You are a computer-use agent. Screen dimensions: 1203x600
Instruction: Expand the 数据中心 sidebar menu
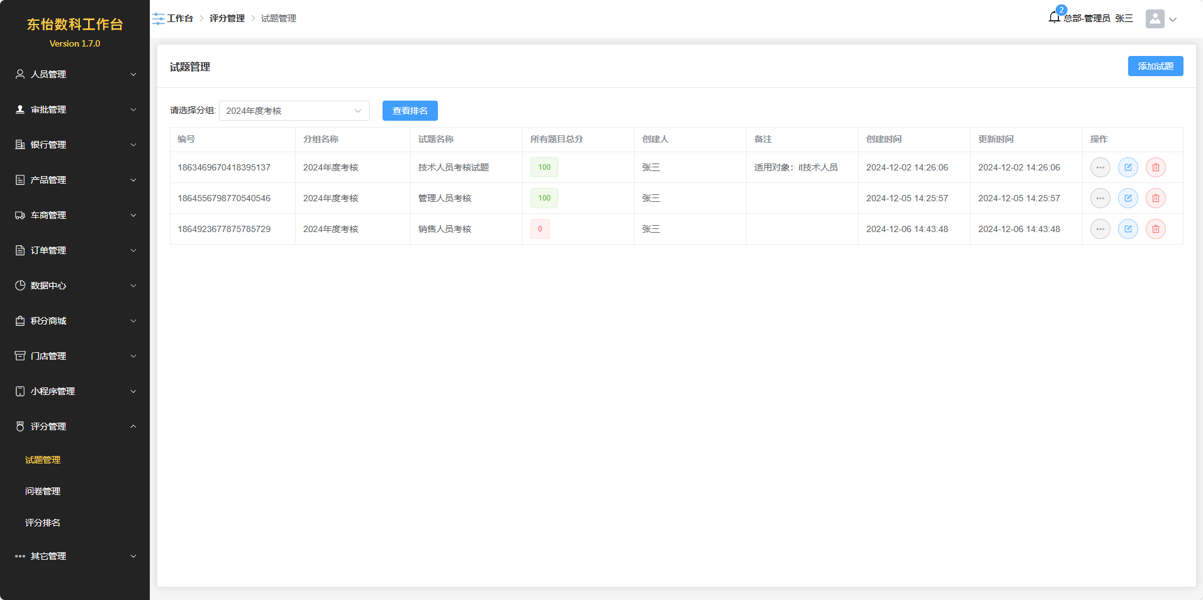click(75, 286)
